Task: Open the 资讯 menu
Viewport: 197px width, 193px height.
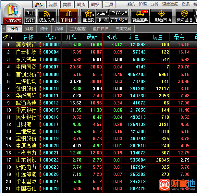Action: pyautogui.click(x=186, y=4)
